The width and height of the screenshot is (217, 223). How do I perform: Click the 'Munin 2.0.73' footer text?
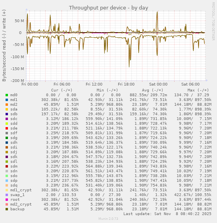point(108,219)
